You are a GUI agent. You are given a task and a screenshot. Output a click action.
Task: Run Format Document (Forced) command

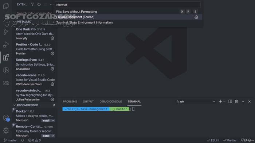[129, 17]
